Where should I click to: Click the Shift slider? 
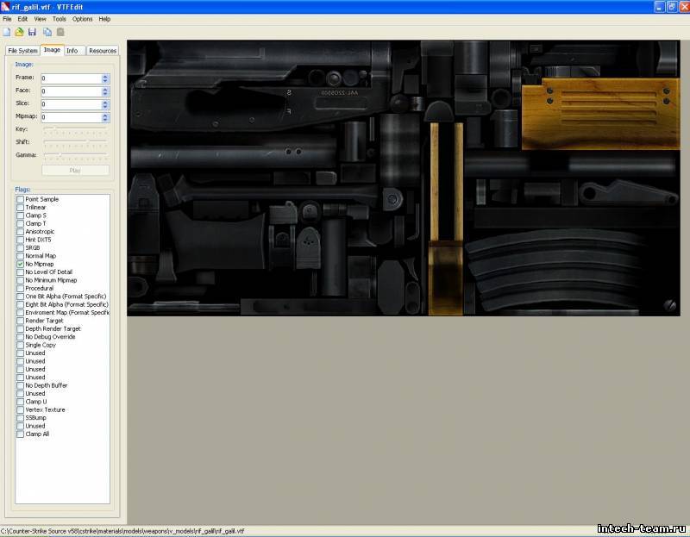tap(75, 142)
